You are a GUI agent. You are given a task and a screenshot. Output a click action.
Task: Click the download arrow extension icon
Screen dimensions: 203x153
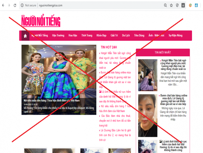[x=183, y=5]
